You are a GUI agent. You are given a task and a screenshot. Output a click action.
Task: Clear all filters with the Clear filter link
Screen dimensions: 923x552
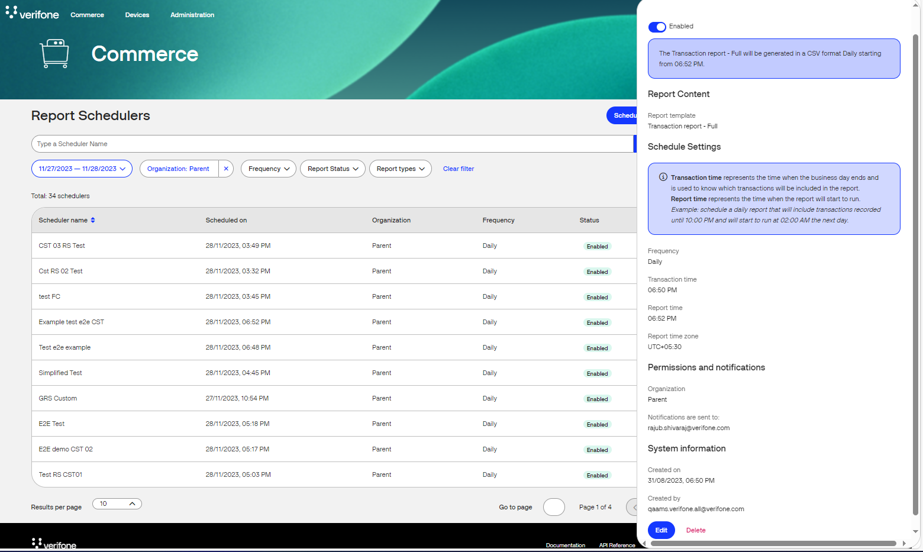point(458,169)
